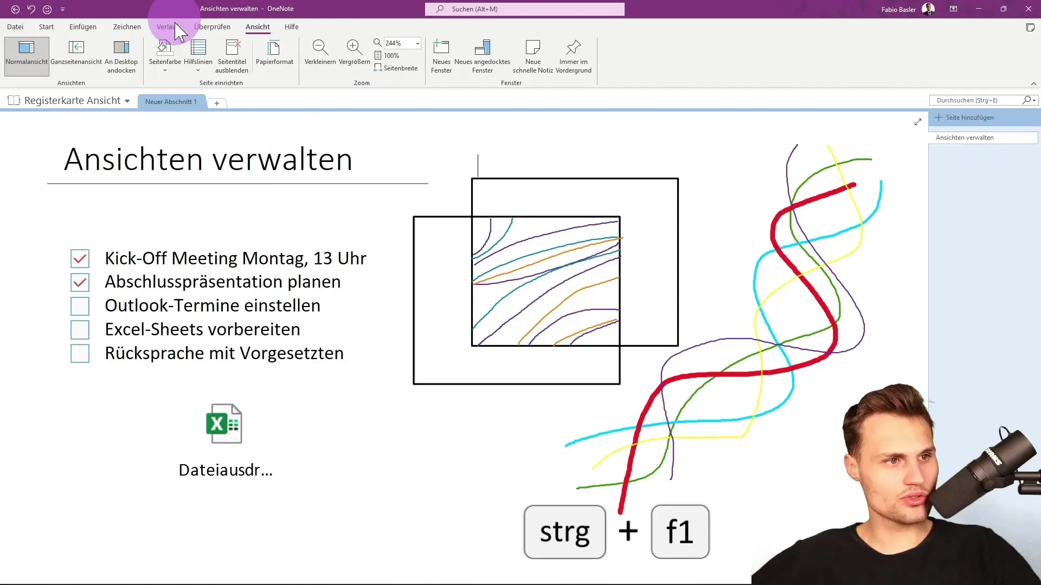Click Kick-Off Meeting Montag, 13 Uhr text
This screenshot has width=1041, height=585.
click(x=235, y=258)
